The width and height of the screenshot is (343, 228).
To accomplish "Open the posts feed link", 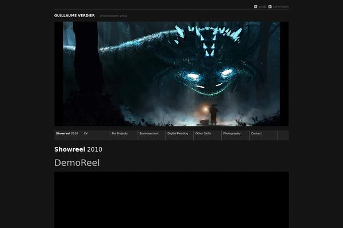I will pyautogui.click(x=262, y=6).
